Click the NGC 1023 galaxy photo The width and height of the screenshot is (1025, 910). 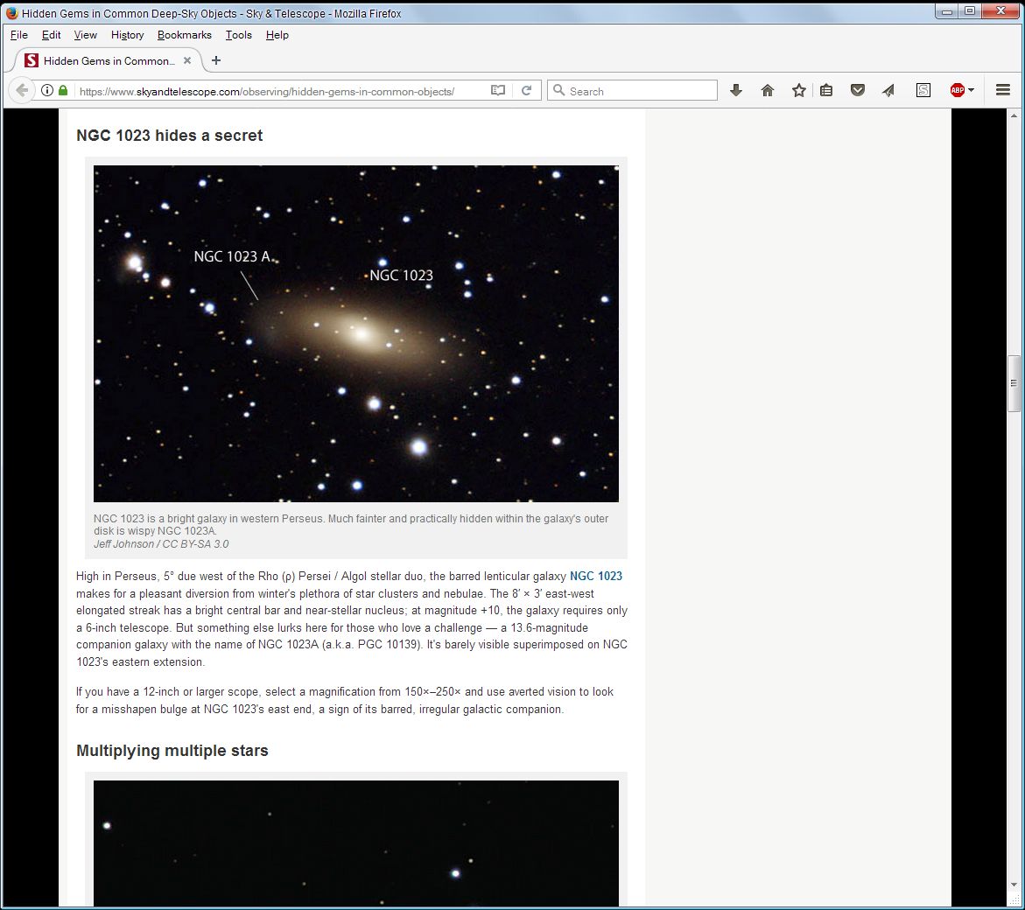pyautogui.click(x=355, y=333)
